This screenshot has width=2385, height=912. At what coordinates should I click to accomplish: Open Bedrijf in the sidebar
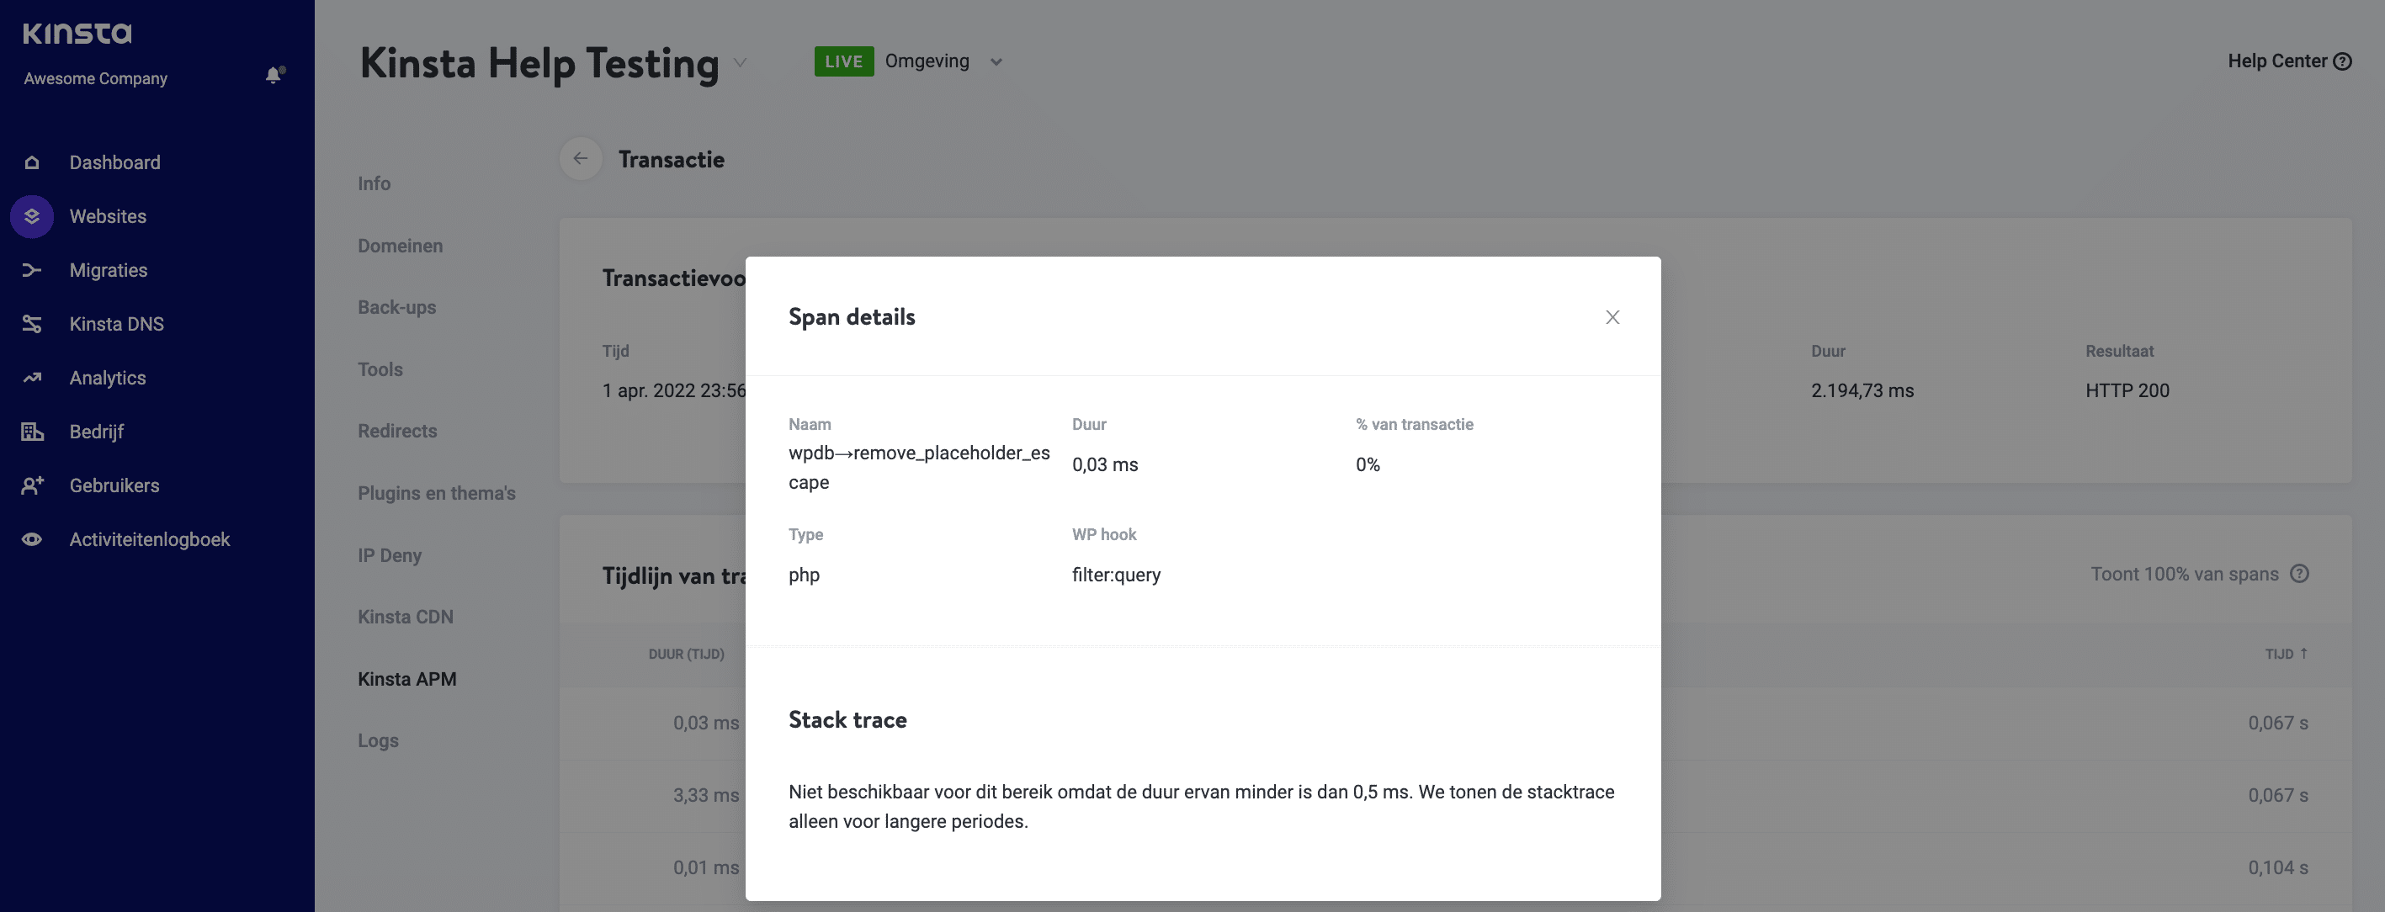pos(96,431)
